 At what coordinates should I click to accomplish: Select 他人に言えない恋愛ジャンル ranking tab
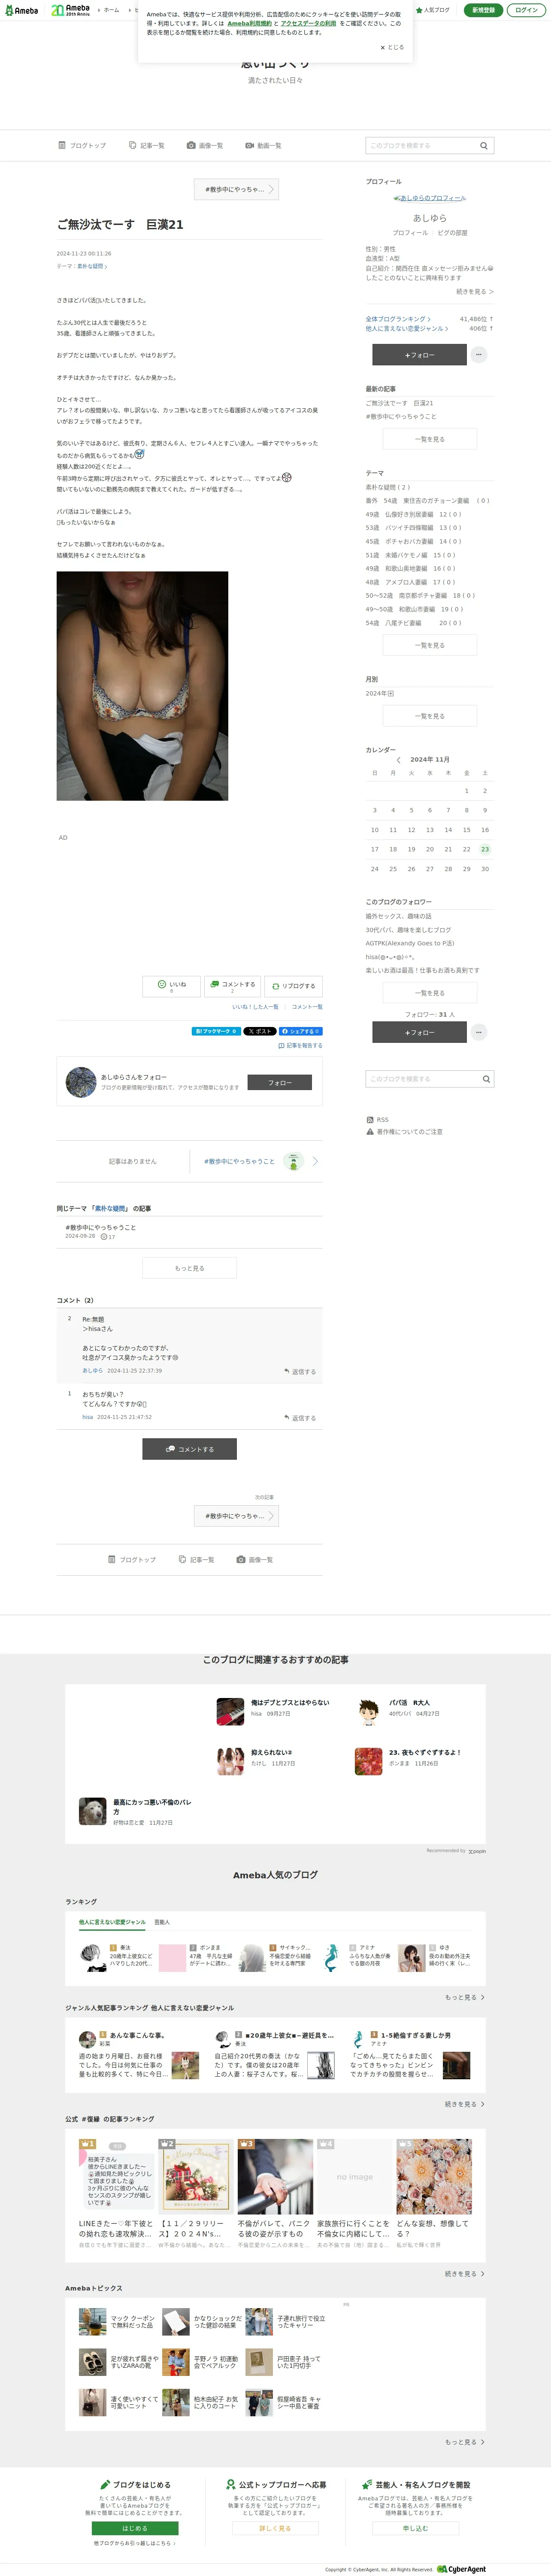click(x=112, y=1922)
